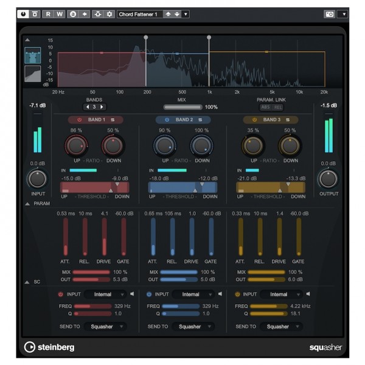
Task: Click Band 2 blue threshold bar
Action: (x=182, y=187)
